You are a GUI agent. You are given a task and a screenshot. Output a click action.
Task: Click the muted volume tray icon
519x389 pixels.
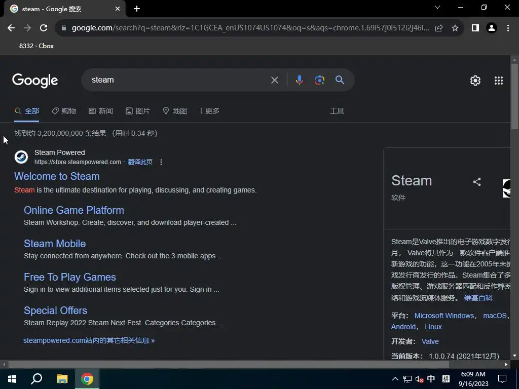[419, 379]
